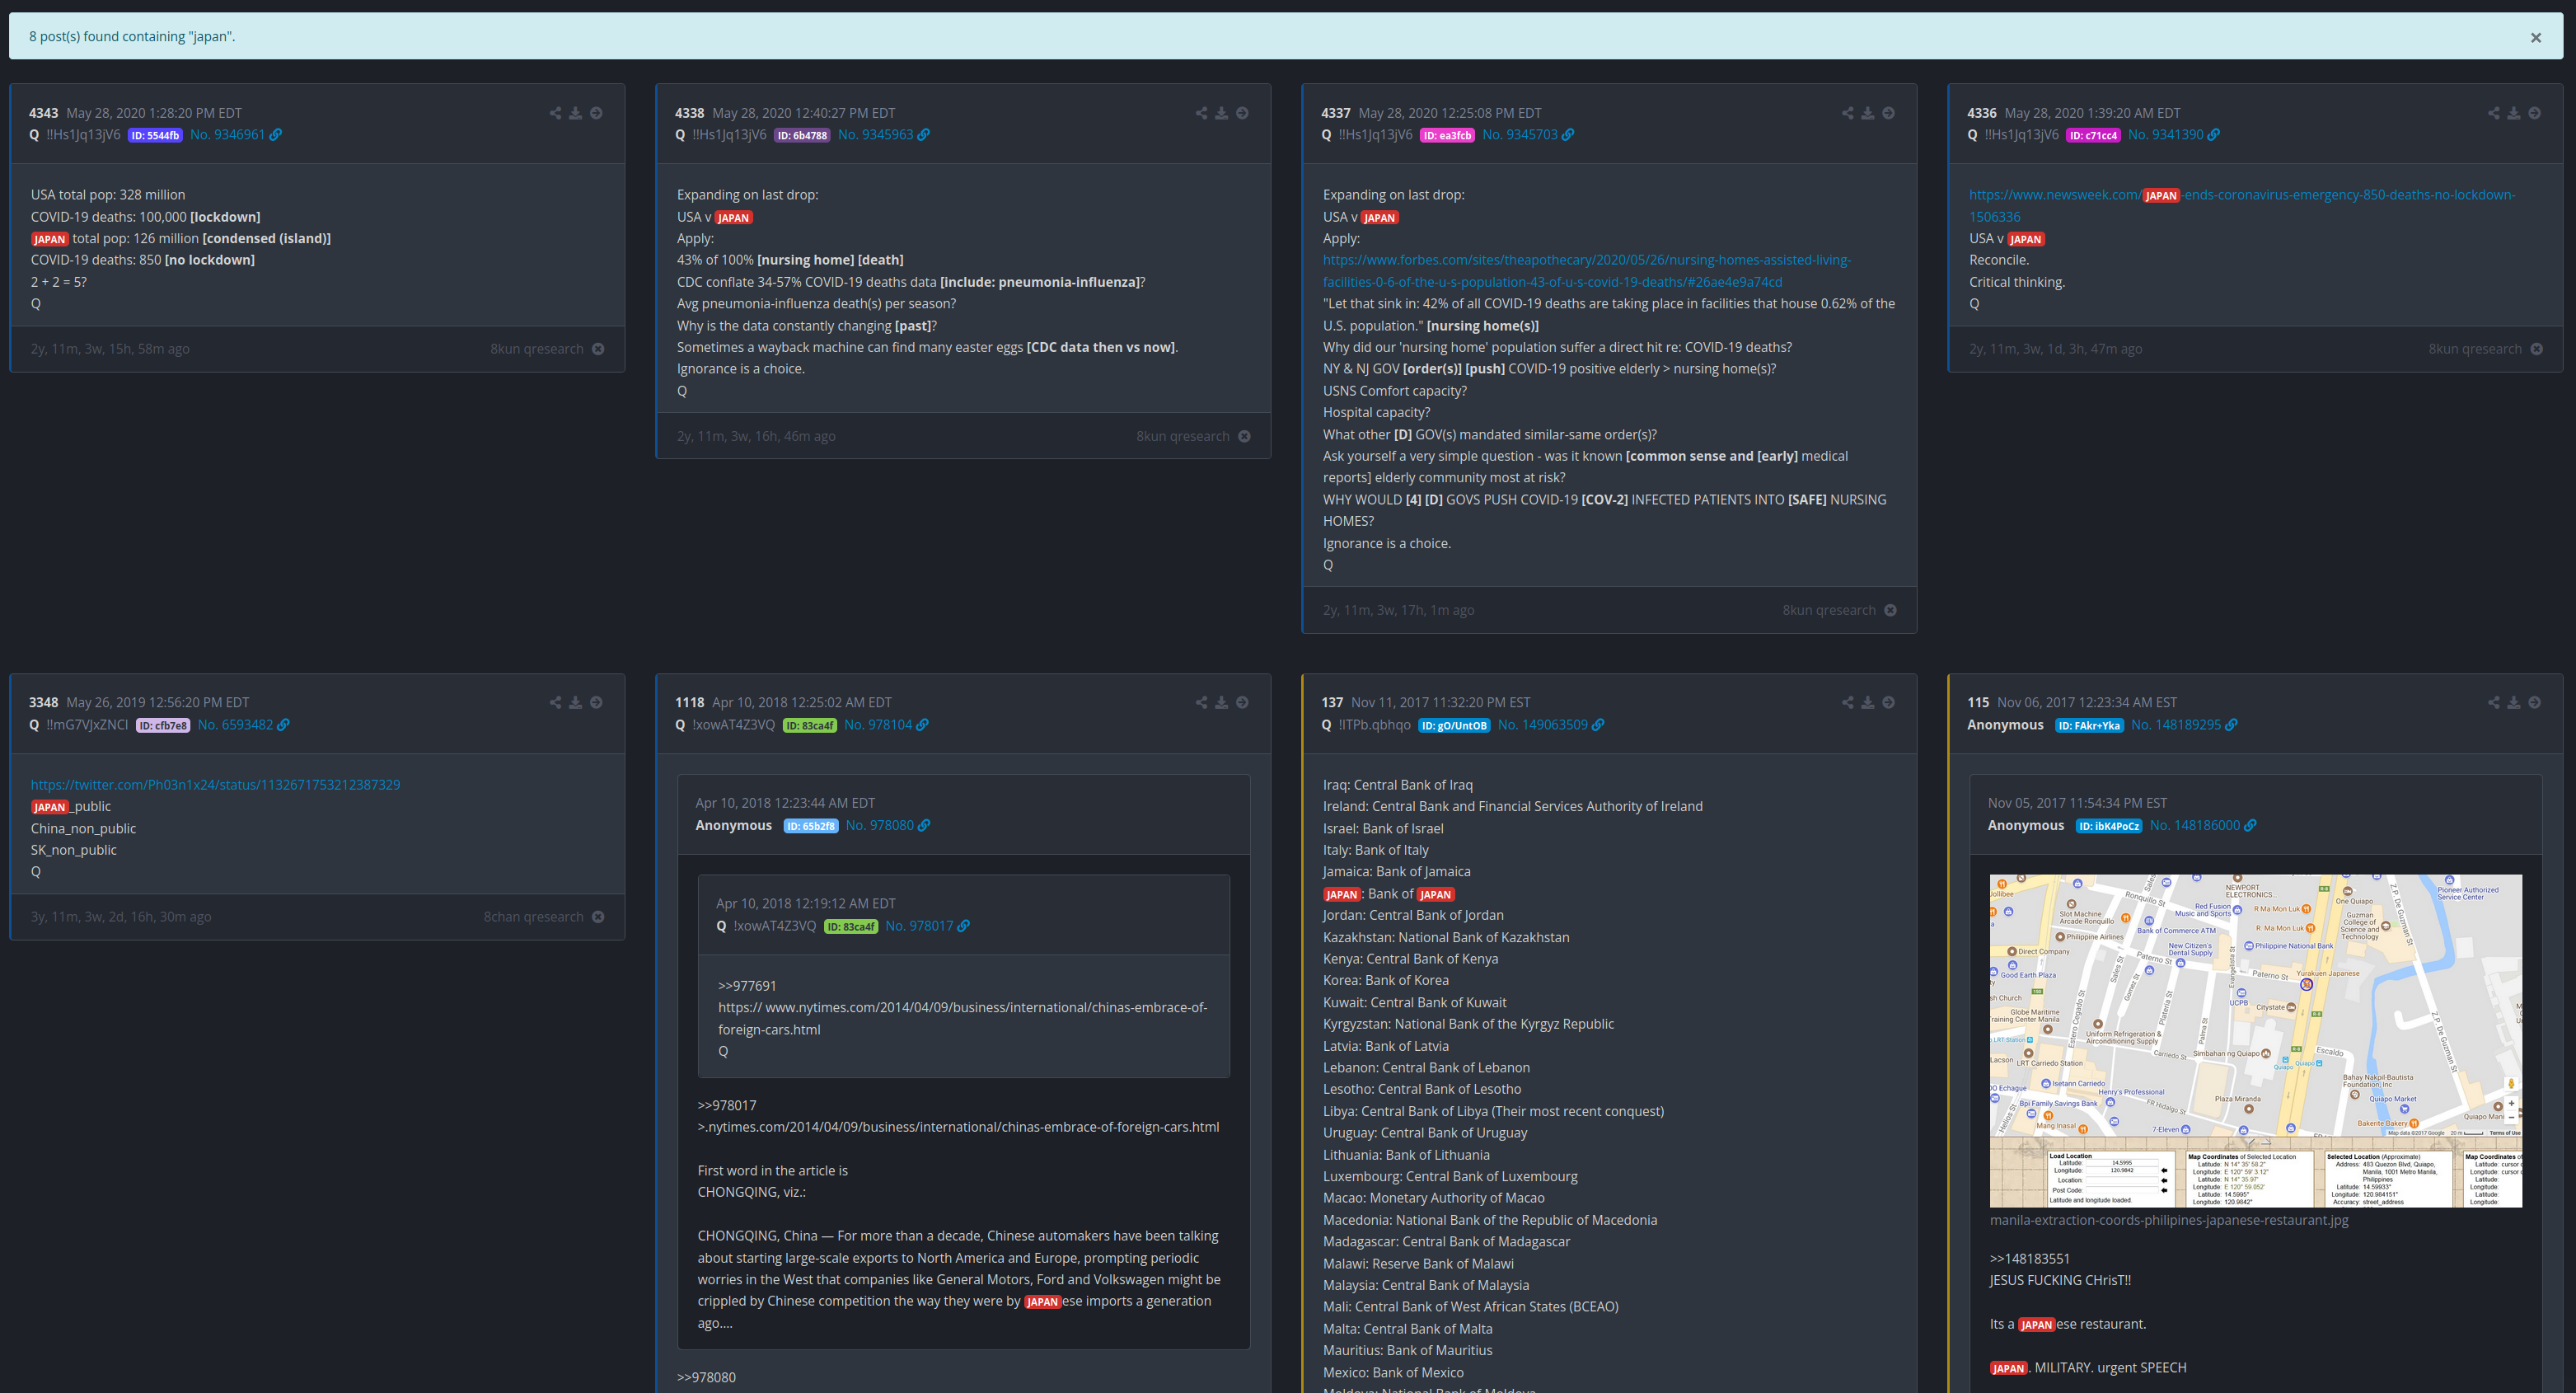This screenshot has width=2576, height=1393.
Task: Open the newsweek.com coronavirus emergency link
Action: tap(2242, 206)
